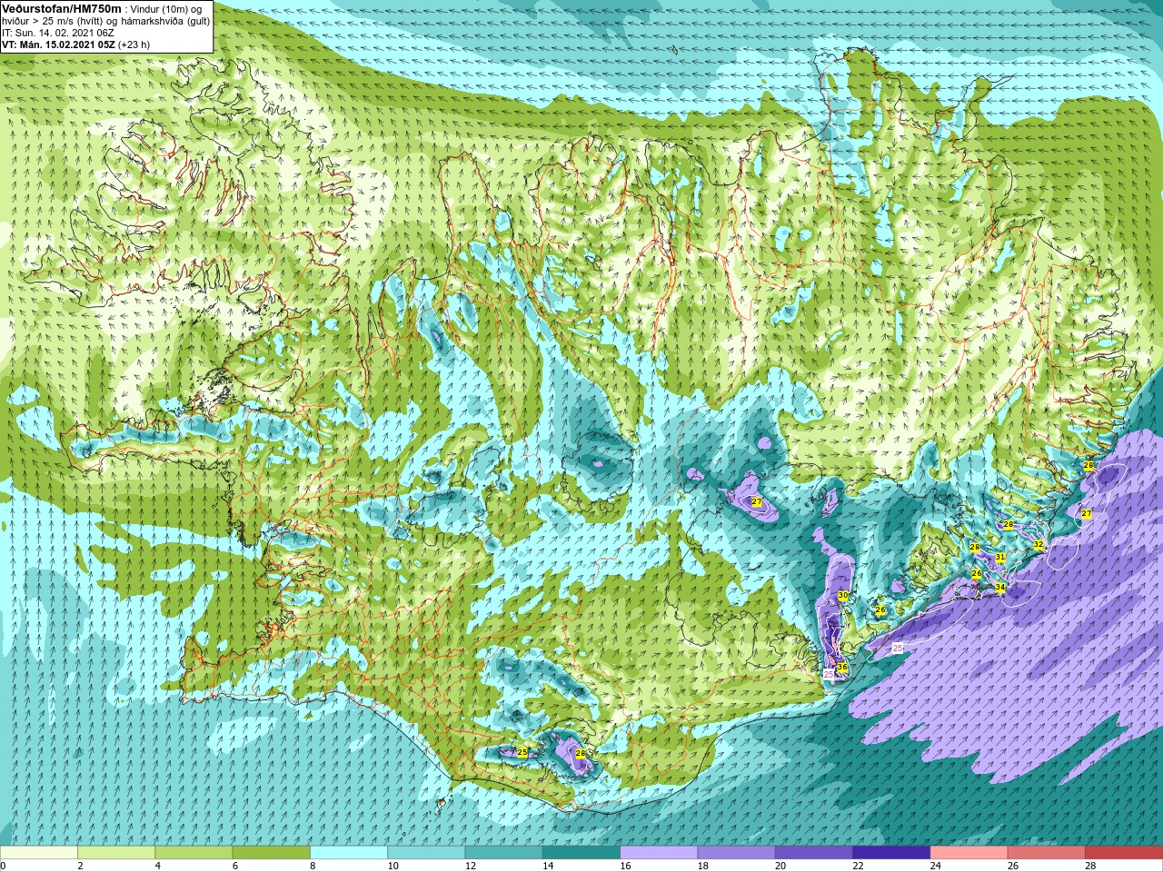Click the white 25 gust contour label over sea
Image resolution: width=1163 pixels, height=872 pixels.
[898, 649]
